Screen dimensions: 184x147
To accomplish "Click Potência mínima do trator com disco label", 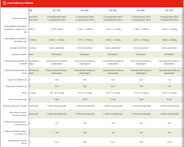I will tap(15, 123).
